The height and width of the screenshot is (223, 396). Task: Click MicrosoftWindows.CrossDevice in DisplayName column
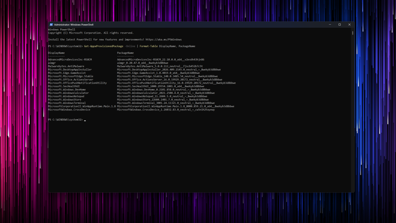pyautogui.click(x=69, y=110)
